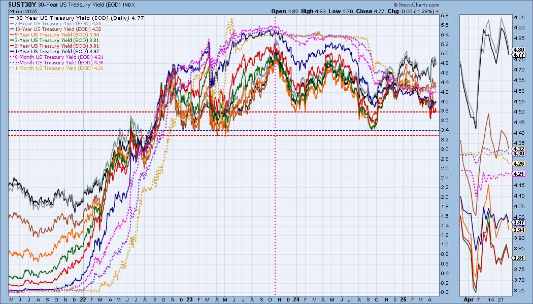This screenshot has width=533, height=304.
Task: Click the 5.8 label on main y-axis
Action: [445, 16]
